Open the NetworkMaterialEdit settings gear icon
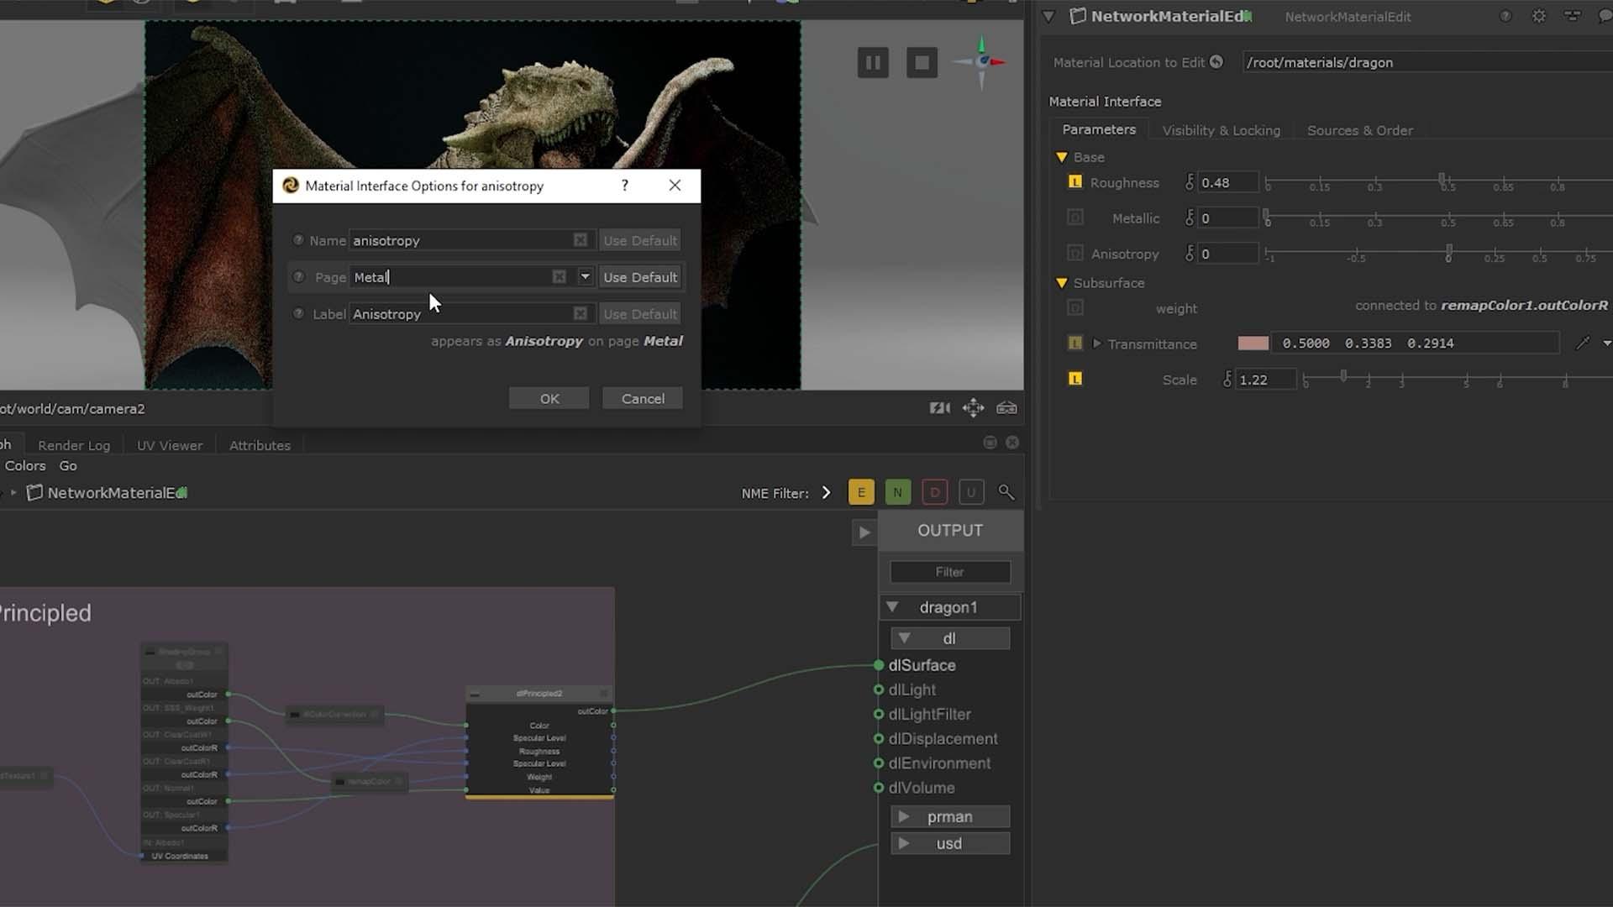The height and width of the screenshot is (907, 1613). click(x=1539, y=16)
